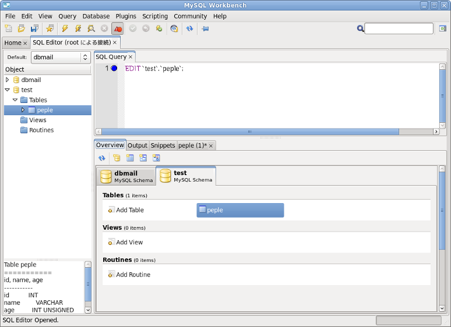Save SQL script with floppy disk icon
The height and width of the screenshot is (327, 451).
(34, 29)
